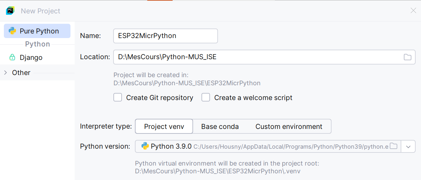The height and width of the screenshot is (180, 421).
Task: Click the New Project window title
Action: pyautogui.click(x=41, y=11)
